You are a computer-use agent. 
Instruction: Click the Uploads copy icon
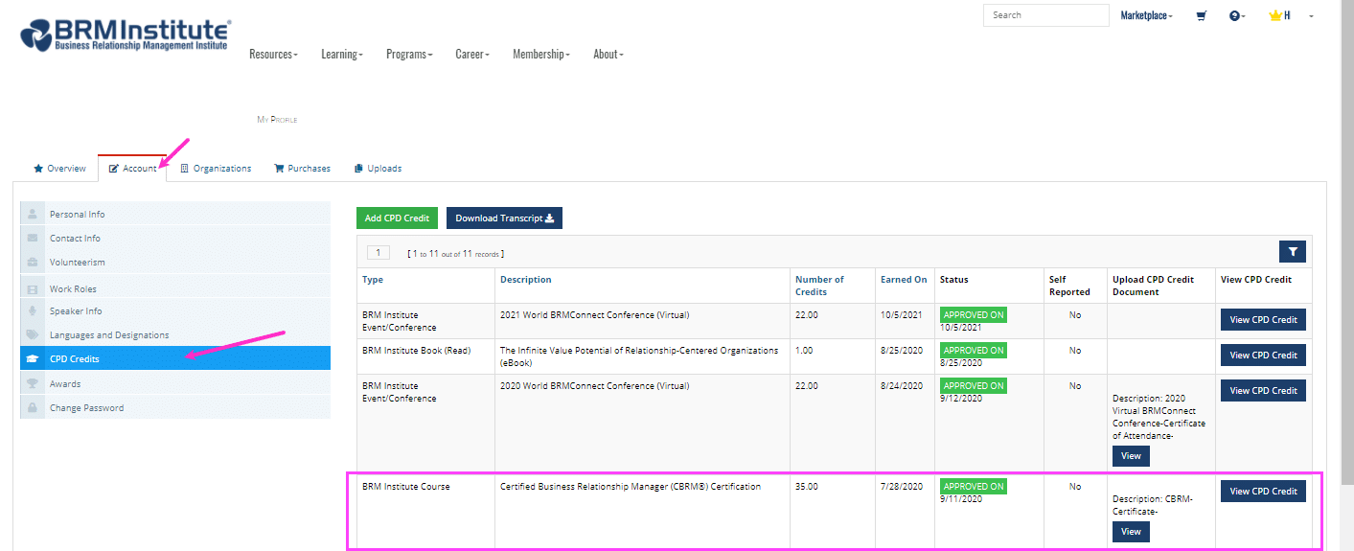tap(358, 169)
